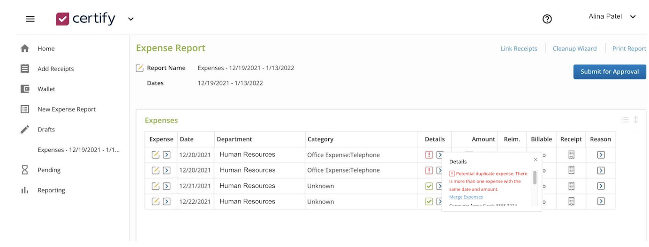Click edit icon on 12/21/2021 expense

[155, 186]
